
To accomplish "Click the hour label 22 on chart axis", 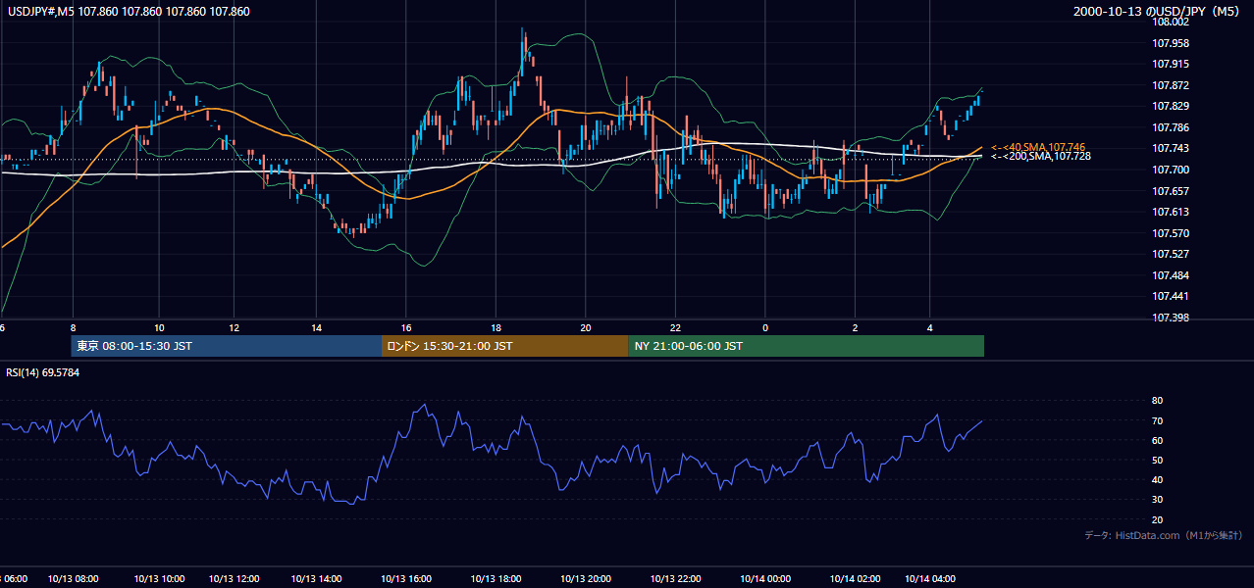I will (675, 327).
